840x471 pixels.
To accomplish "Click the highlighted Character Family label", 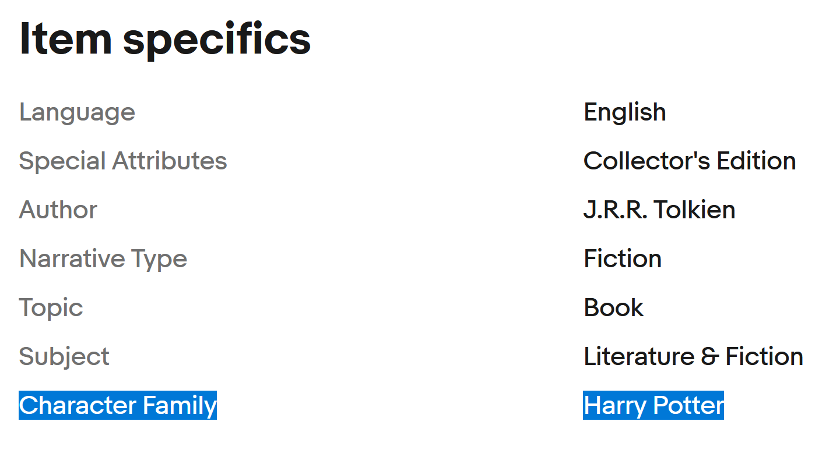I will click(118, 405).
